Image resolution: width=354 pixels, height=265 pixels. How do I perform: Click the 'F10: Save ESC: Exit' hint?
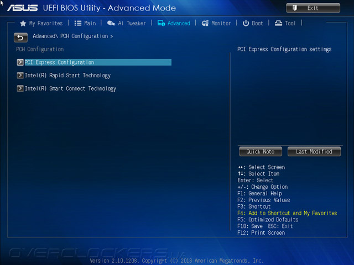(265, 226)
